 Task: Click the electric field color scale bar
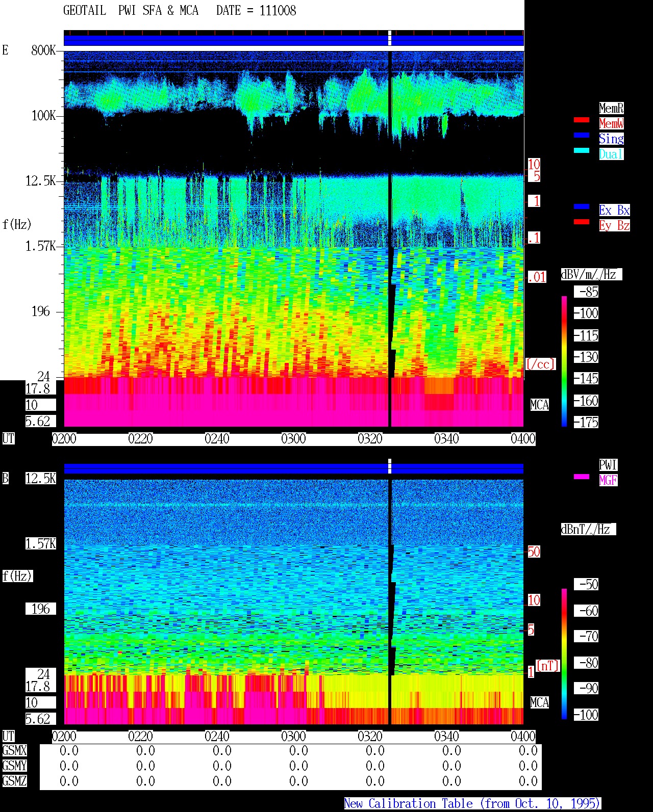click(564, 361)
